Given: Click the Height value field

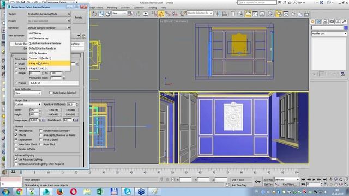Looking at the screenshot, I should point(34,114).
